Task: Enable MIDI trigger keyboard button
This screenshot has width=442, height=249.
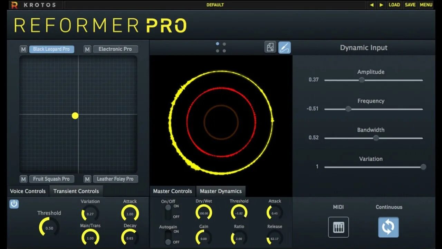Action: coord(338,227)
